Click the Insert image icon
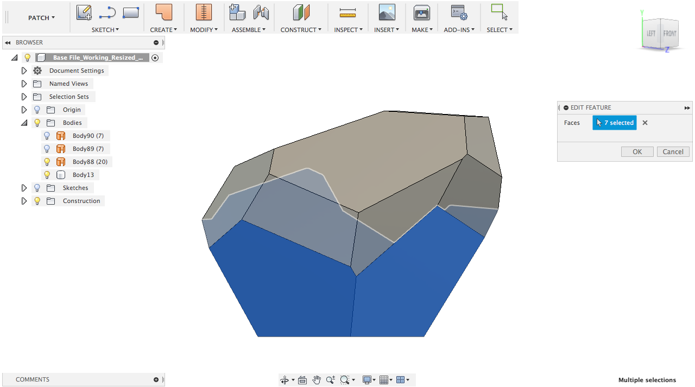This screenshot has height=387, width=695. [x=387, y=12]
